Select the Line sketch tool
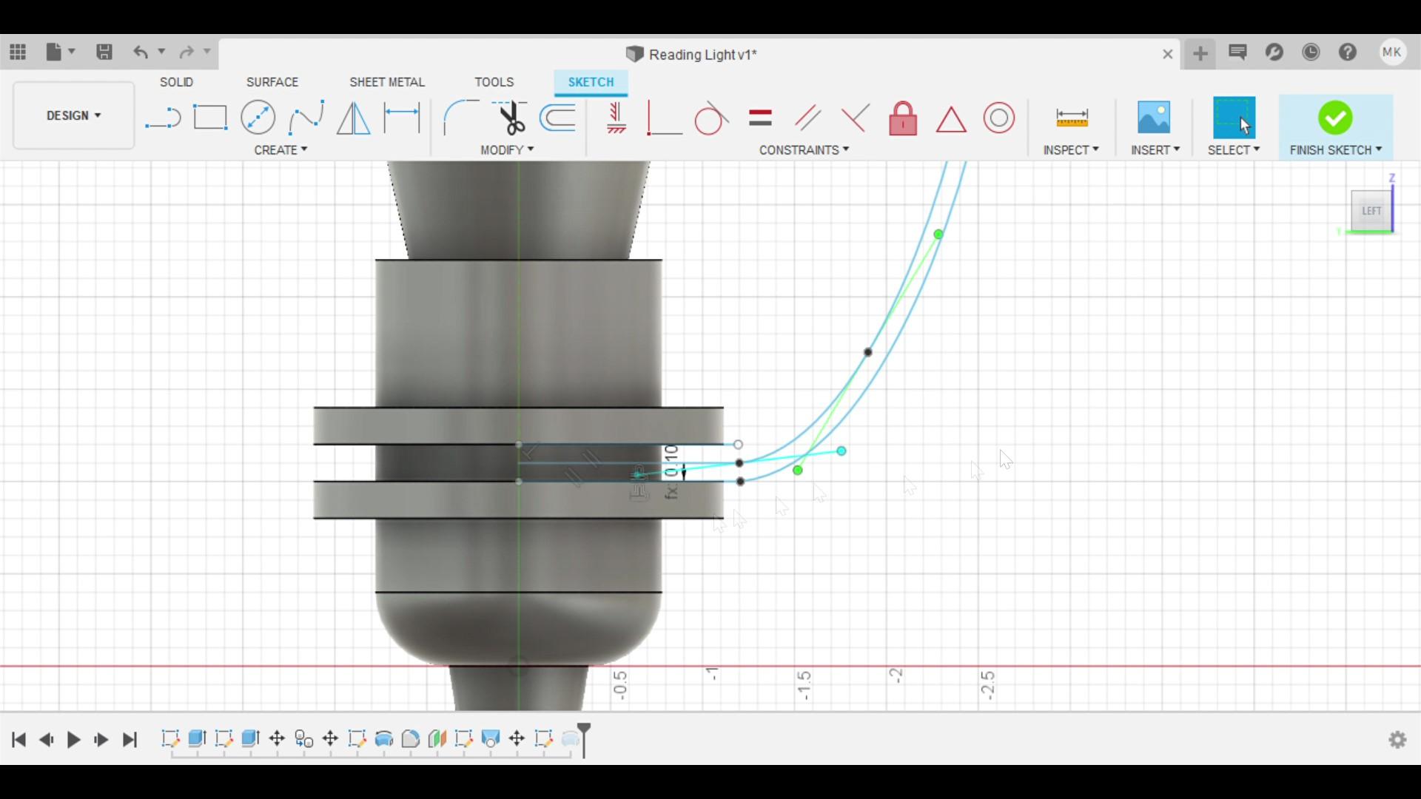 163,118
